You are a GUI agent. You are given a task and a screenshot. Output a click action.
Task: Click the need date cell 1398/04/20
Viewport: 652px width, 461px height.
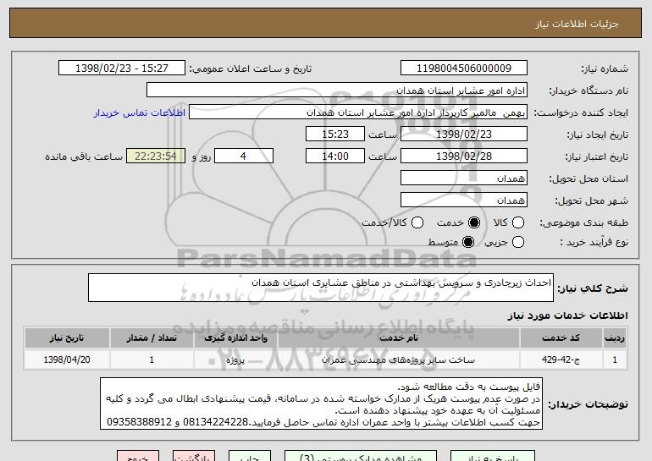click(x=67, y=359)
